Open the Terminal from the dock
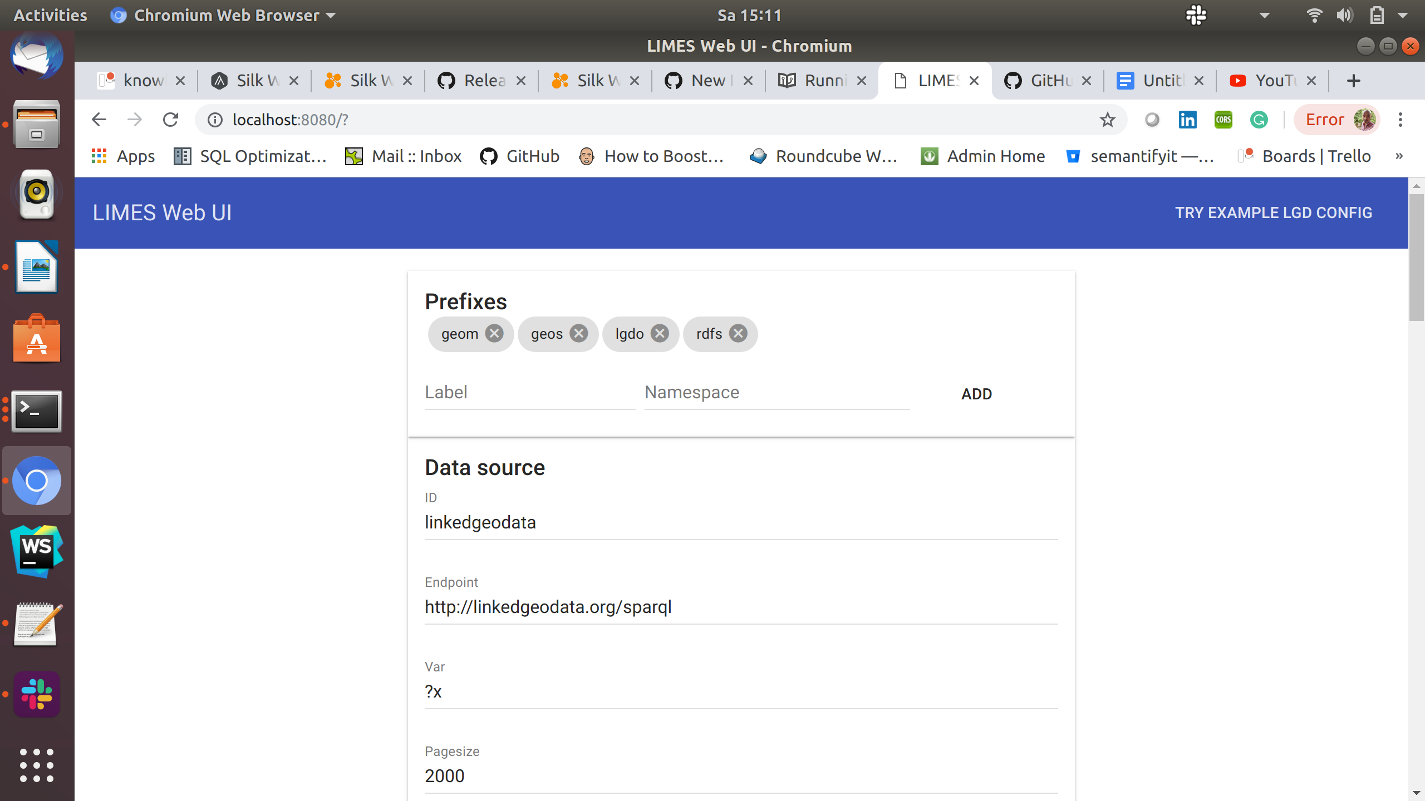This screenshot has height=801, width=1425. pyautogui.click(x=36, y=411)
